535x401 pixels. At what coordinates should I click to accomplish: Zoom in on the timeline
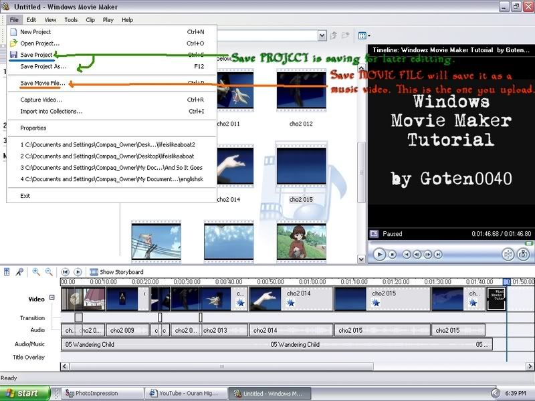36,272
